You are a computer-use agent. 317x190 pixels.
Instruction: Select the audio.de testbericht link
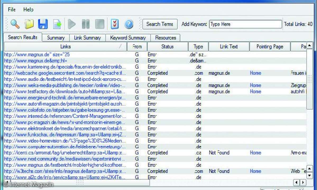coord(65,79)
